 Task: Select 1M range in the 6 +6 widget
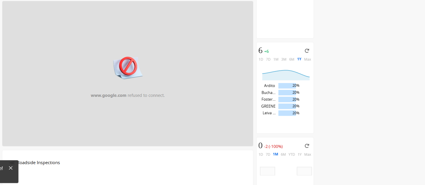[276, 59]
